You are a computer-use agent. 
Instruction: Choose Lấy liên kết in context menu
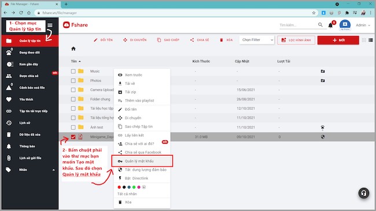click(142, 135)
